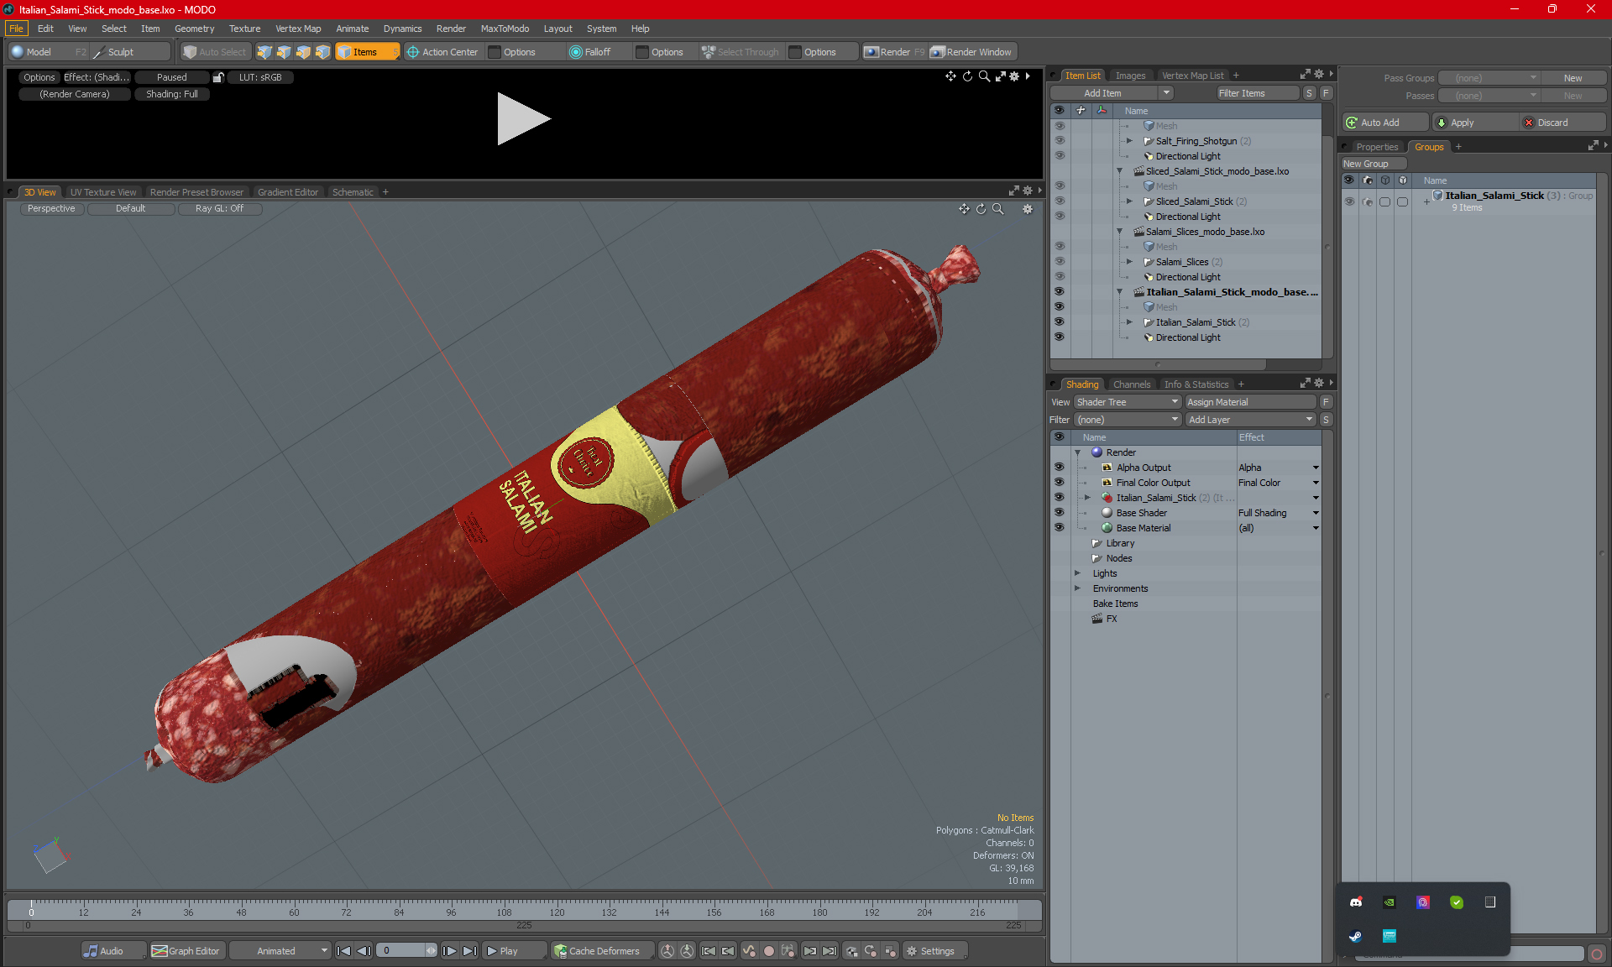Switch to Channels tab
Screen dimensions: 1612x967
(x=1131, y=384)
